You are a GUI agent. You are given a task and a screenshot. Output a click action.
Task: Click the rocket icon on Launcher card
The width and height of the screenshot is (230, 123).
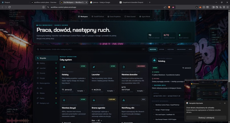[x=94, y=67]
